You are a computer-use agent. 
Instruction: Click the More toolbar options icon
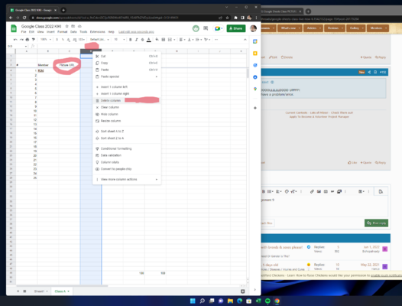pos(216,40)
